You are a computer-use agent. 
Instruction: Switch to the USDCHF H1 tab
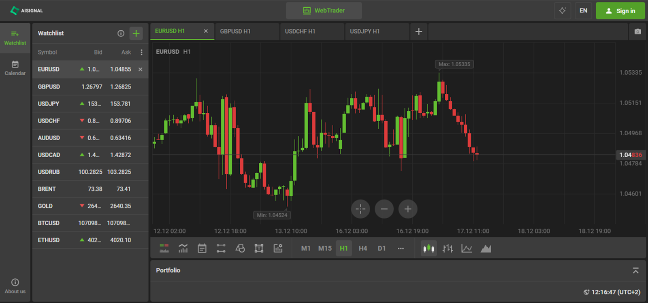(x=312, y=32)
